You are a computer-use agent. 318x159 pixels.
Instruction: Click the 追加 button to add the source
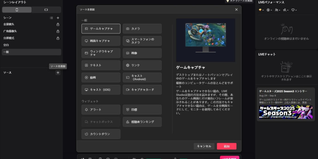(227, 146)
